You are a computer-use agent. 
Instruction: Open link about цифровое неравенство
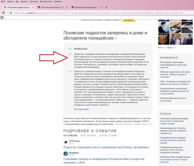click(x=173, y=131)
